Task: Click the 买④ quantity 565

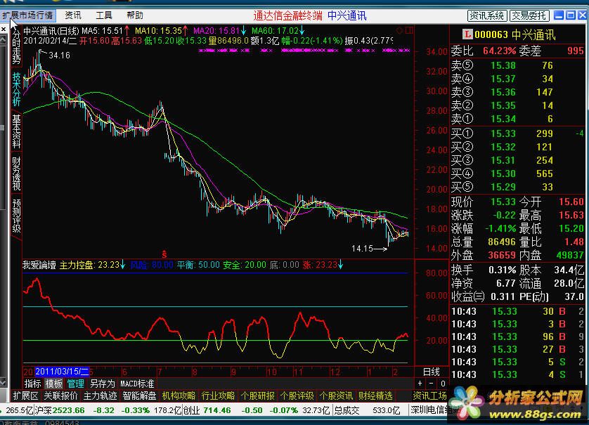Action: point(544,174)
